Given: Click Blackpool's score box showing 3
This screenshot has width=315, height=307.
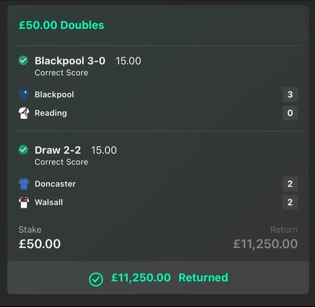Looking at the screenshot, I should [290, 95].
